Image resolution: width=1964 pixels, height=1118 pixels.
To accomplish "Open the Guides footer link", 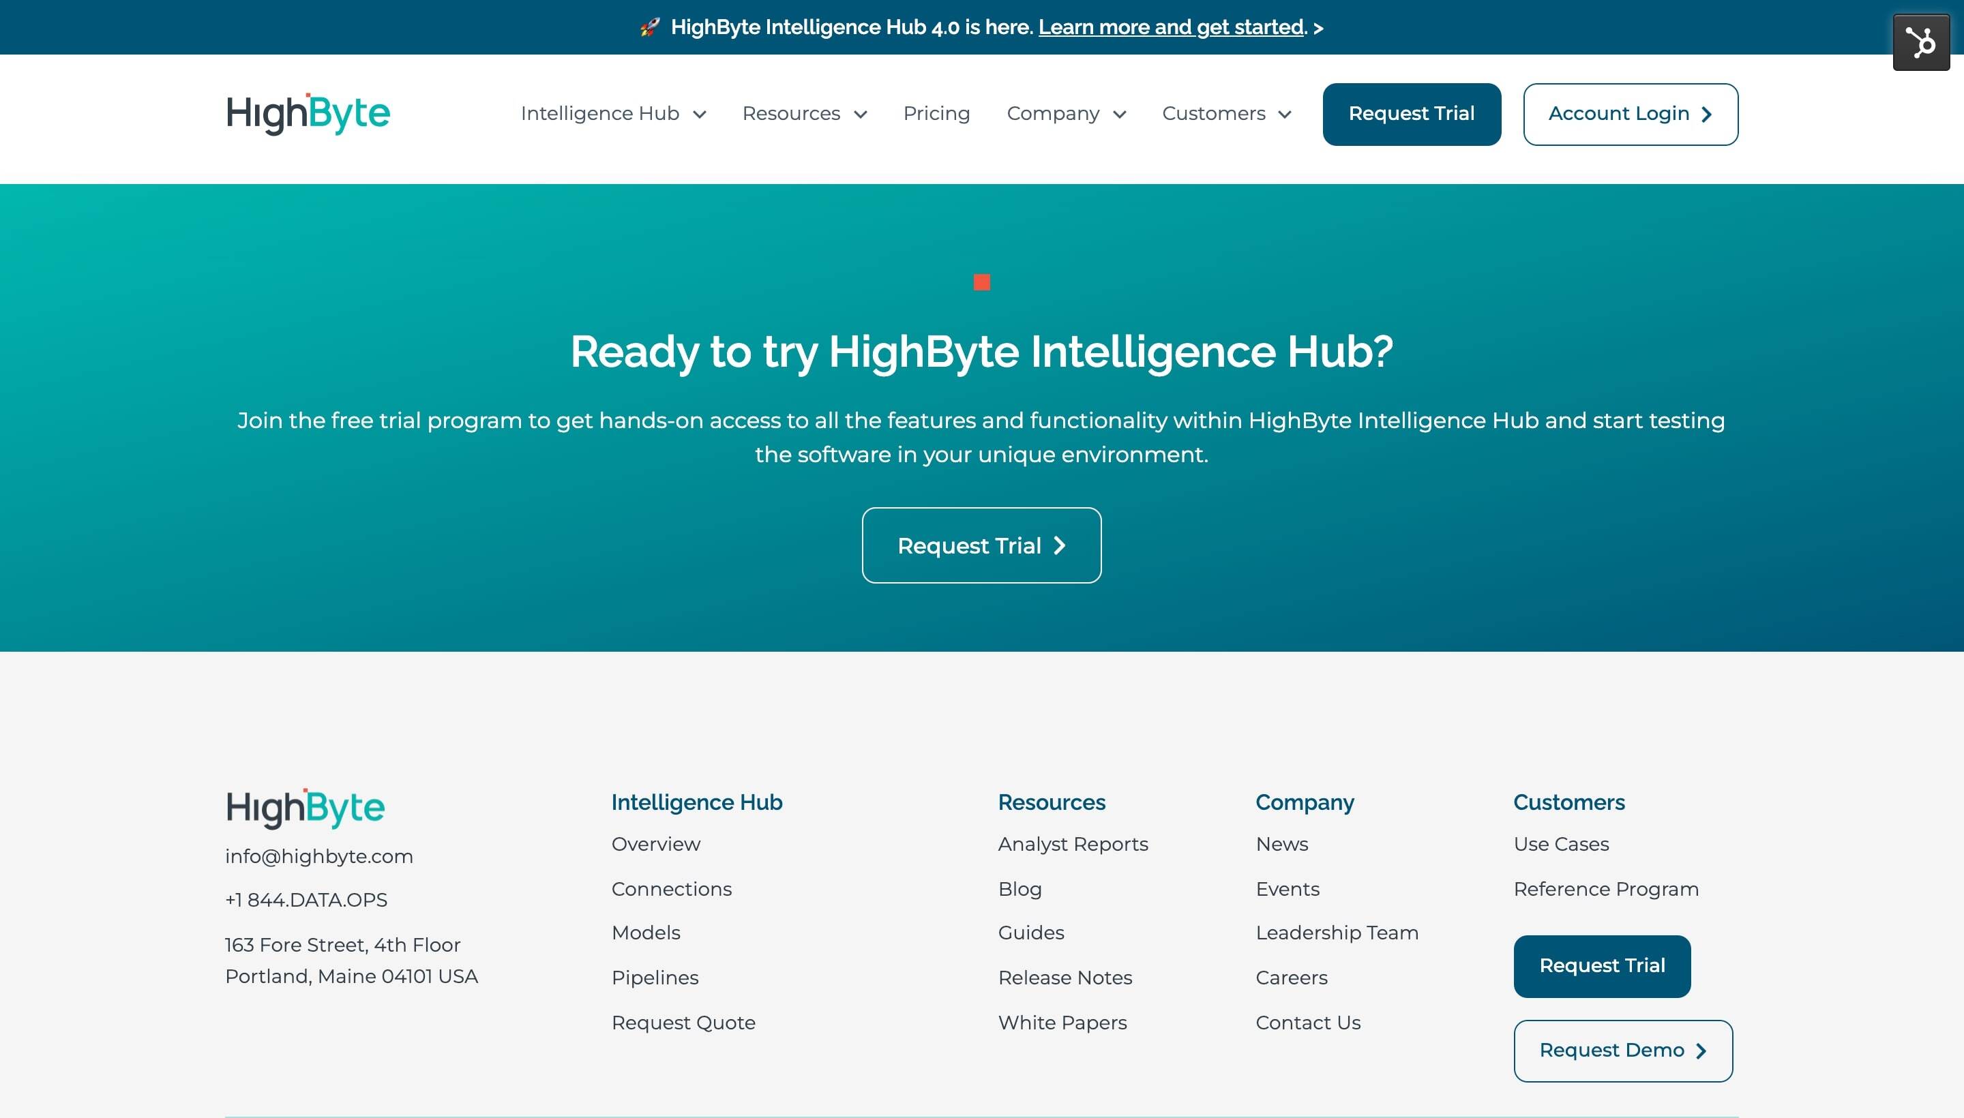I will [x=1031, y=932].
